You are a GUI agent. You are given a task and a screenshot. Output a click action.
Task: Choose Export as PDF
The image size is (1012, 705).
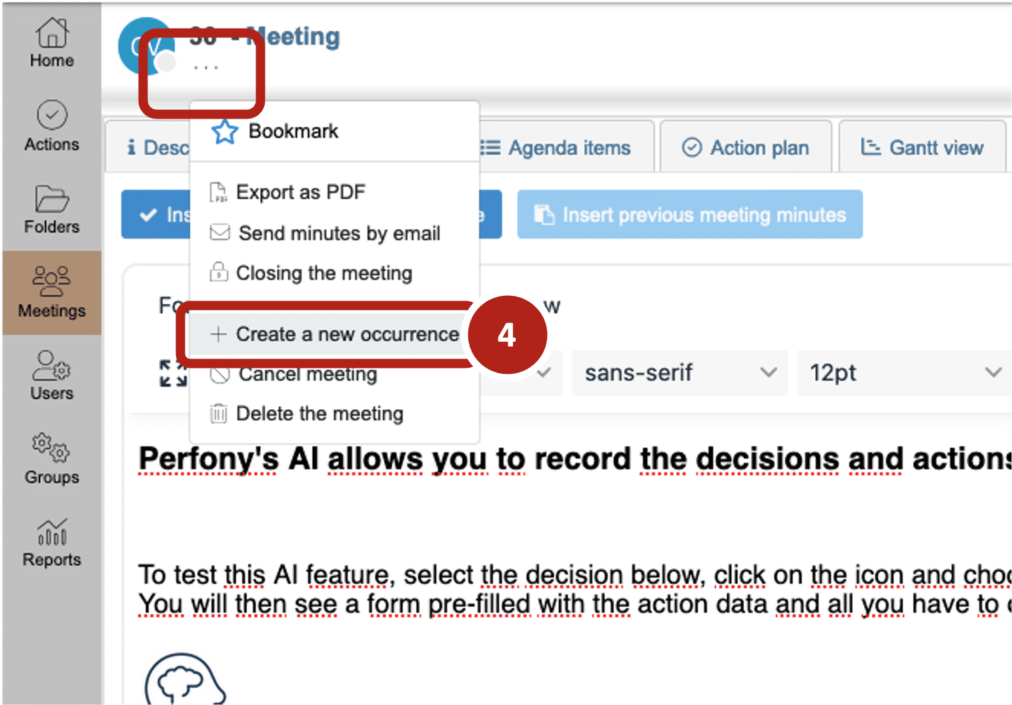[300, 193]
